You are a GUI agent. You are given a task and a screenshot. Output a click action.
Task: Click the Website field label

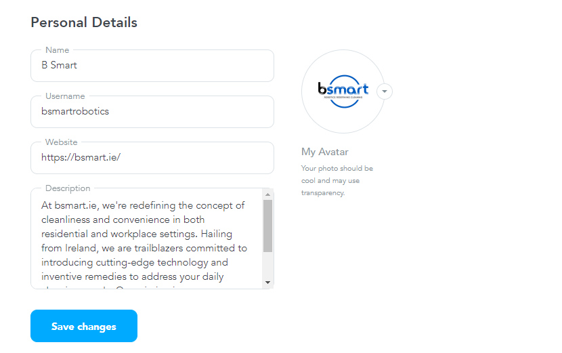coord(62,142)
